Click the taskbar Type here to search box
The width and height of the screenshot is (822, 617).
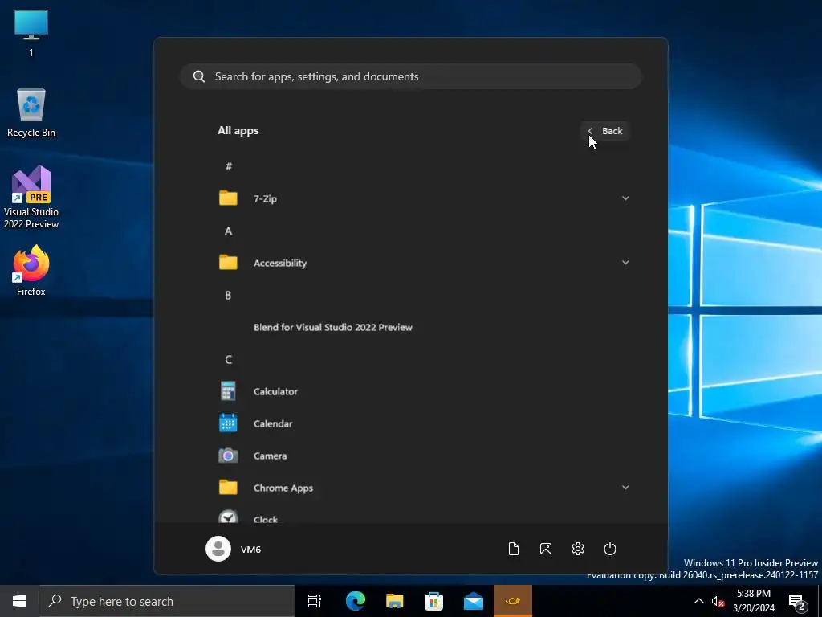tap(167, 601)
